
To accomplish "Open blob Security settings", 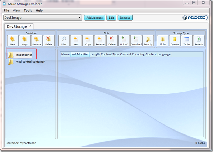I will point(148,41).
